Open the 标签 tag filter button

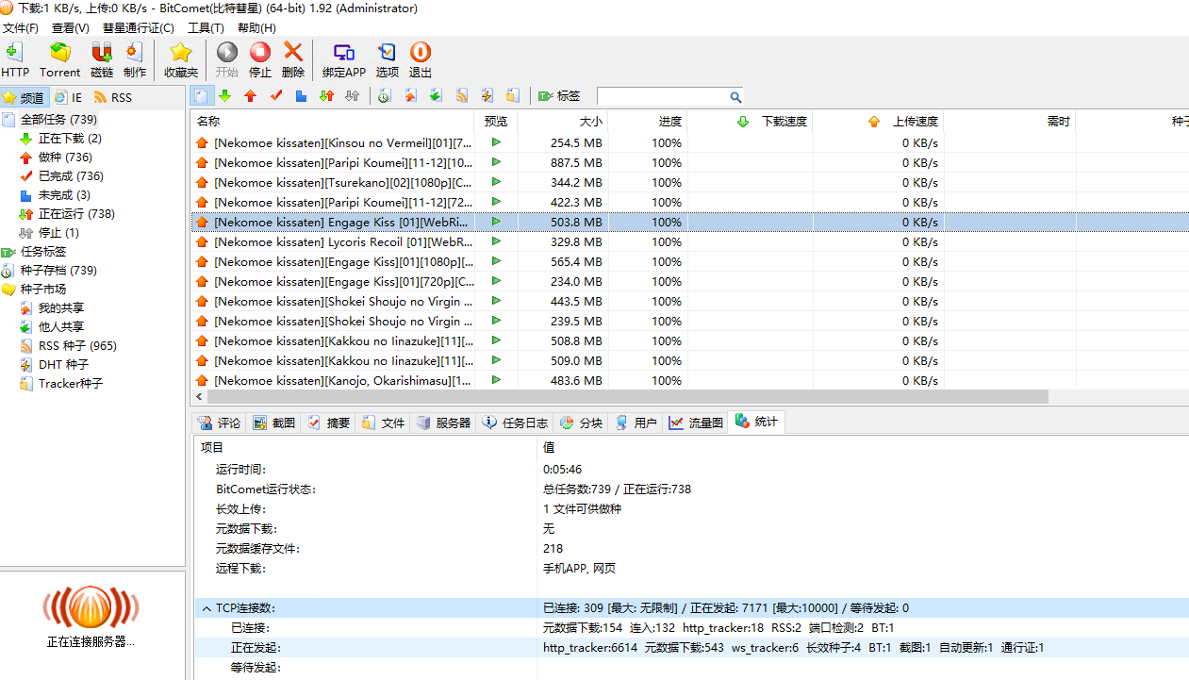pyautogui.click(x=559, y=96)
